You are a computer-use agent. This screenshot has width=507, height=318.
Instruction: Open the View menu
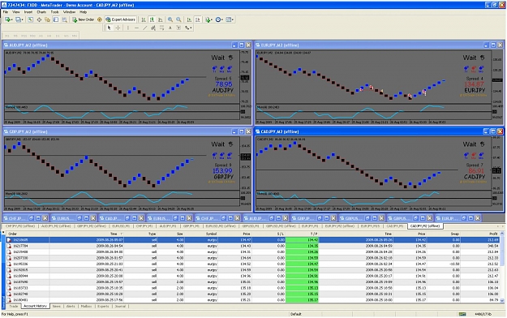point(16,12)
